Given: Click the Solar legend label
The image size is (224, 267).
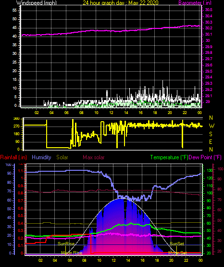Looking at the screenshot, I should tap(62, 157).
